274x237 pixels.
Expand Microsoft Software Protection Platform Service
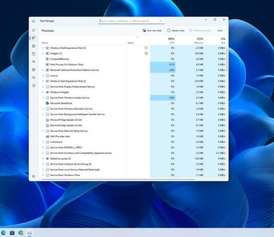click(43, 70)
